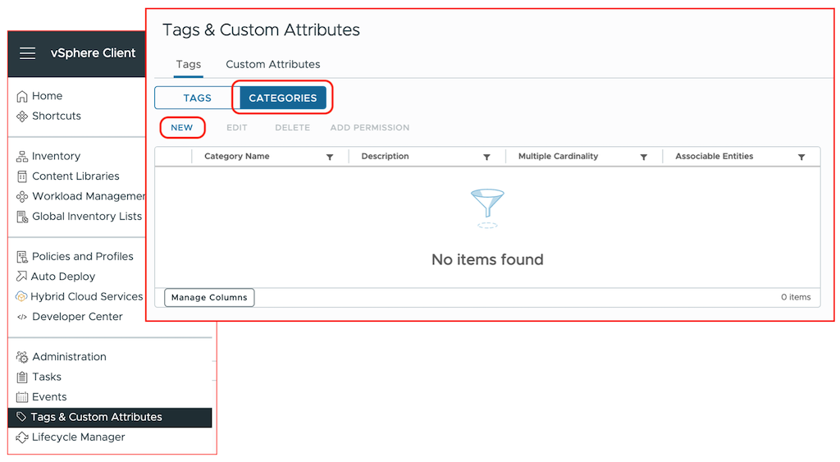Viewport: 840px width, 462px height.
Task: Open Hybrid Cloud Services
Action: 87,296
